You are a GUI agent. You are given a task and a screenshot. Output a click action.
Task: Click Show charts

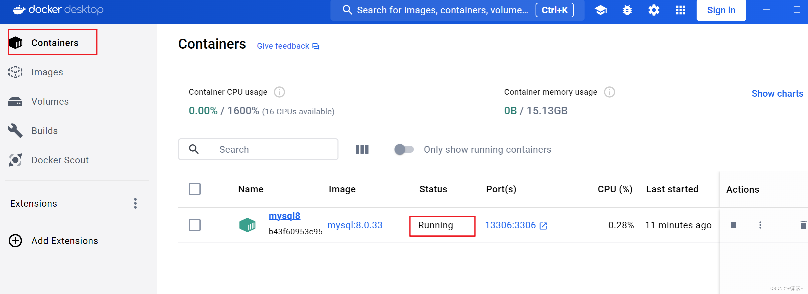pyautogui.click(x=777, y=93)
